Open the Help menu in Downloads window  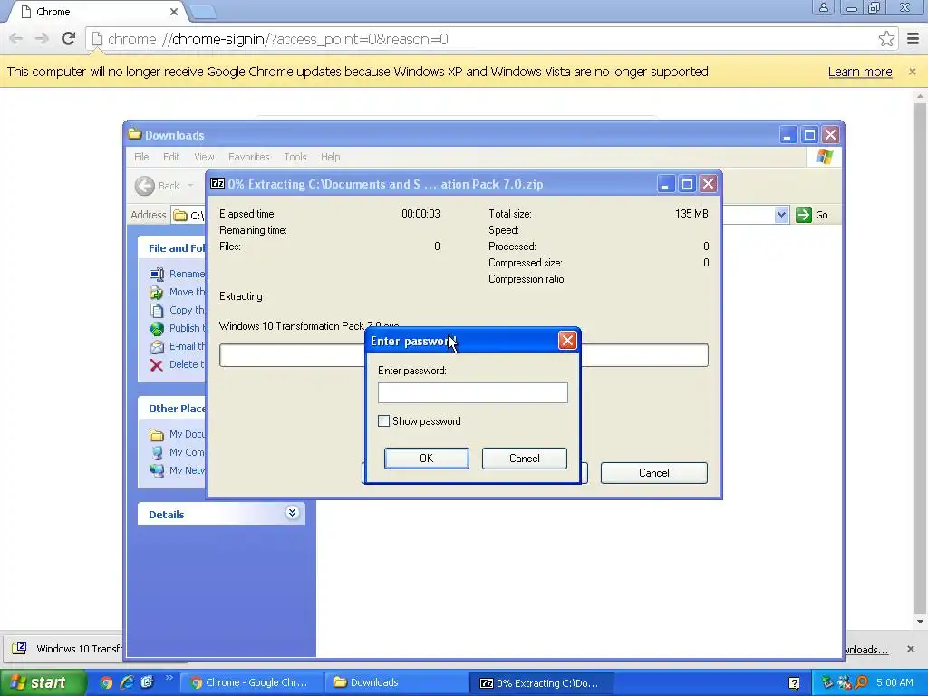tap(330, 157)
